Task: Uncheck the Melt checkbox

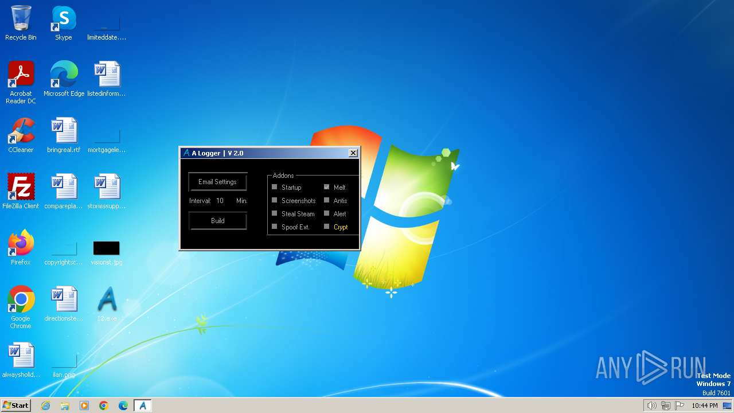Action: point(326,187)
